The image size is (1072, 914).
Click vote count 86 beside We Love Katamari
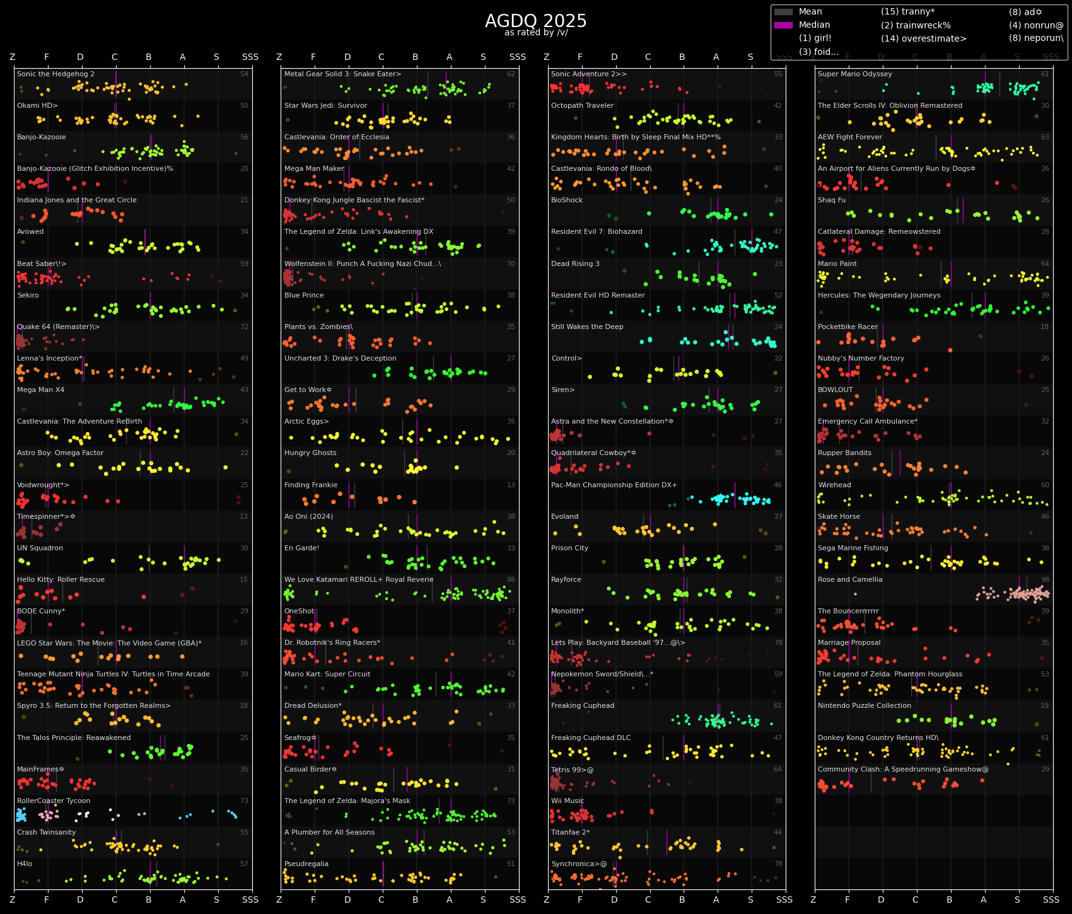[511, 580]
